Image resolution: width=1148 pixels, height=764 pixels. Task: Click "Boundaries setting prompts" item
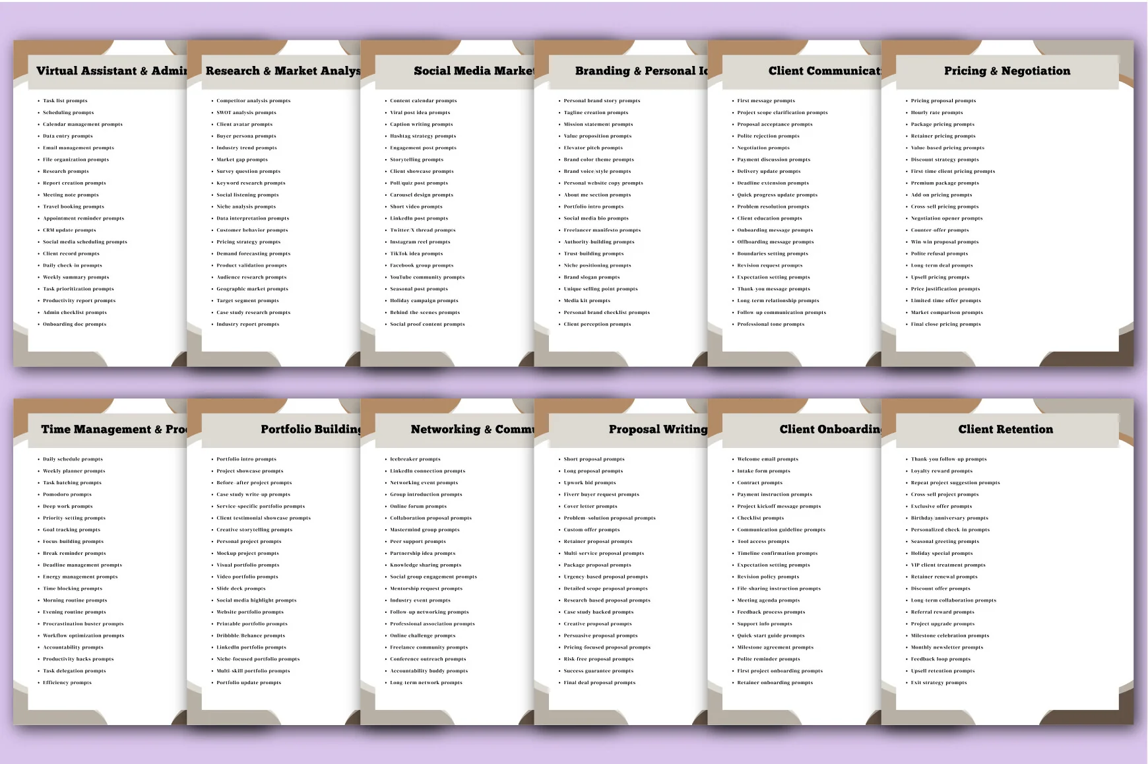(773, 254)
